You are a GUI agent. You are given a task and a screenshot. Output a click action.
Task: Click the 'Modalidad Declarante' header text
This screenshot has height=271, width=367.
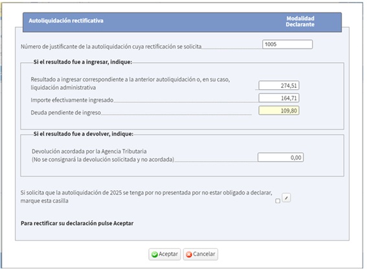(300, 21)
